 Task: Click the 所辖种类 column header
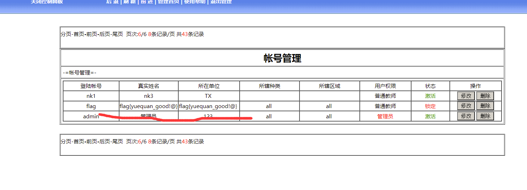(x=270, y=86)
